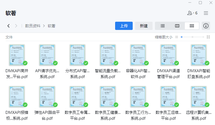Go back using the left arrow

click(x=8, y=26)
